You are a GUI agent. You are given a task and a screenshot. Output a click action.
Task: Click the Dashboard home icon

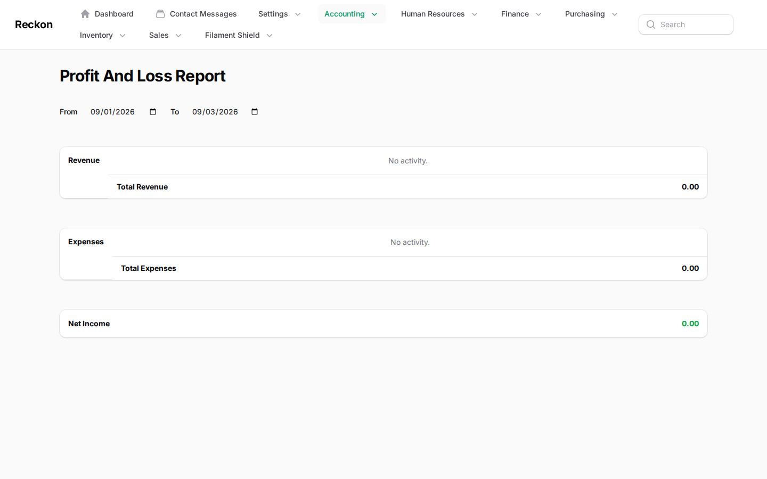(85, 14)
